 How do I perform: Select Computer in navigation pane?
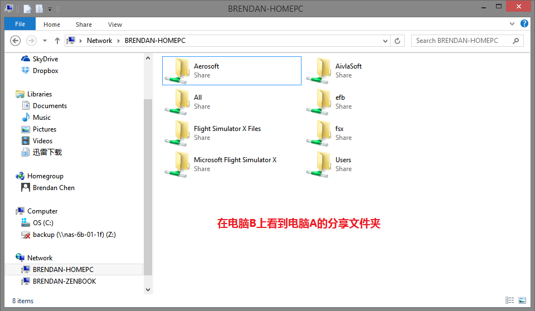[37, 211]
